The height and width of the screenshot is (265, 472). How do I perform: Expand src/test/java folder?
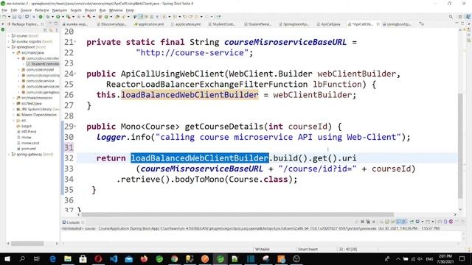pos(13,104)
